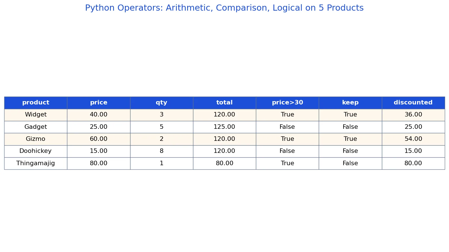Click Thingamajig's keep cell 'False'
Screen dimensions: 449x252
coord(350,163)
